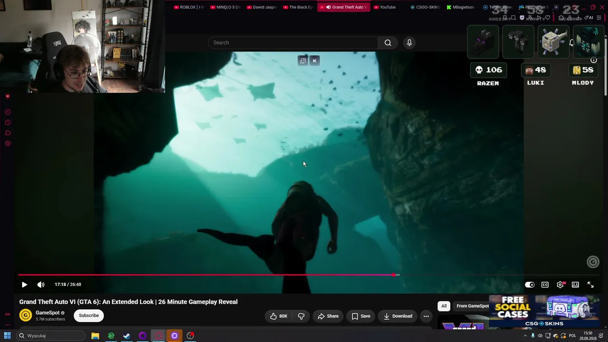The width and height of the screenshot is (608, 342).
Task: Open File Explorer from the taskbar
Action: click(95, 336)
